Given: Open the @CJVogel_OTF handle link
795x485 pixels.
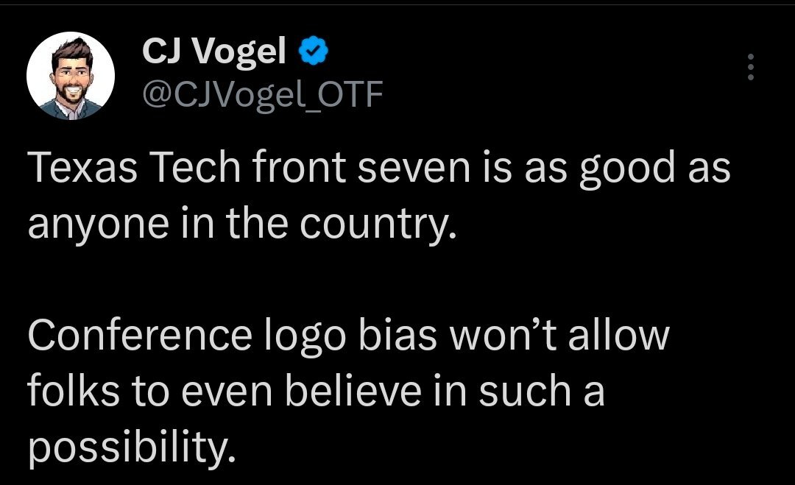Looking at the screenshot, I should tap(262, 93).
